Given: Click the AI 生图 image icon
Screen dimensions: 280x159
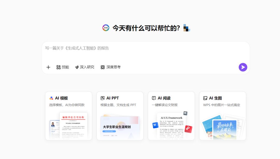Looking at the screenshot, I should [205, 98].
